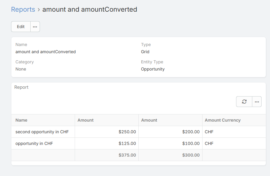The width and height of the screenshot is (270, 176).
Task: Select the $100.00 amount cell
Action: [x=191, y=143]
